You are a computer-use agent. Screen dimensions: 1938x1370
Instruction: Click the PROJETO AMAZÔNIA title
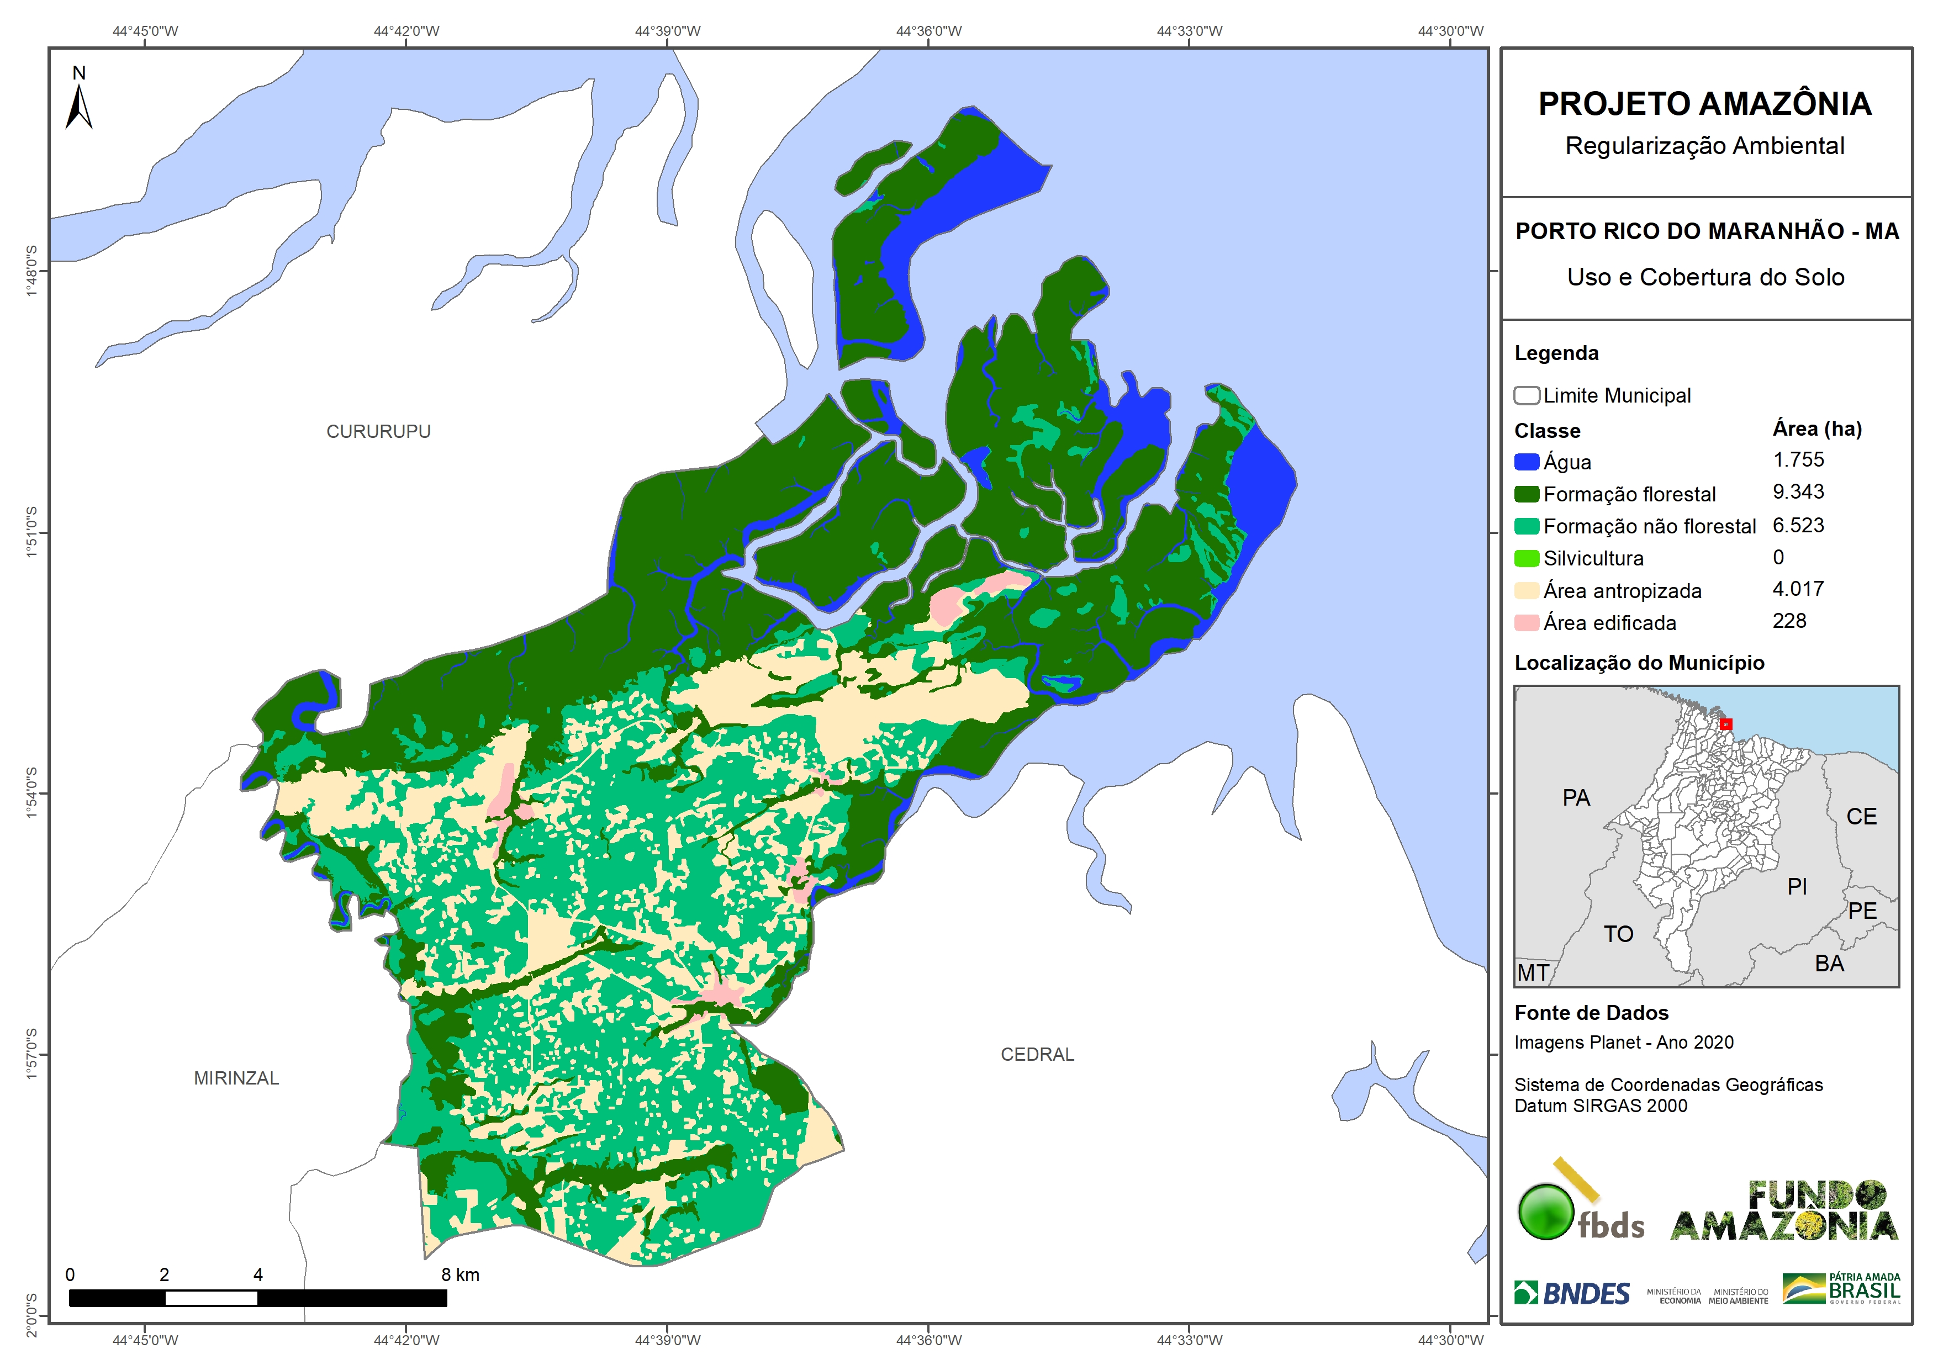[x=1705, y=104]
